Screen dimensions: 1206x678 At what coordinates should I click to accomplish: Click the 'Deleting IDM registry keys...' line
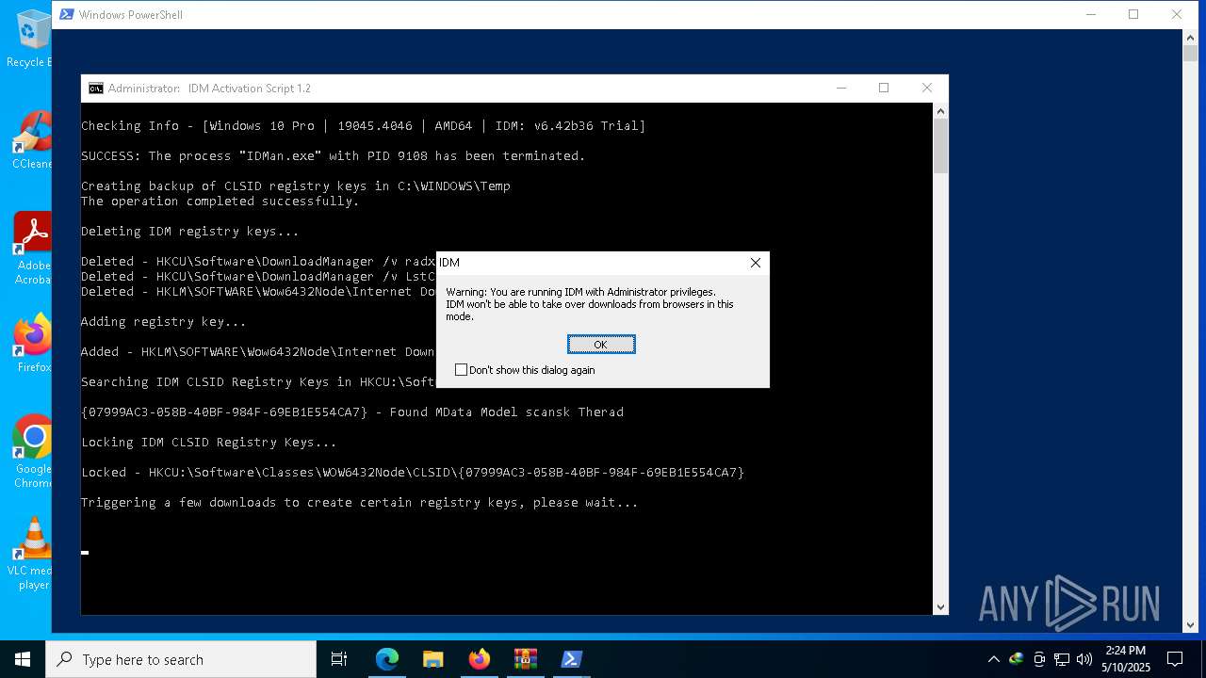[x=190, y=231]
